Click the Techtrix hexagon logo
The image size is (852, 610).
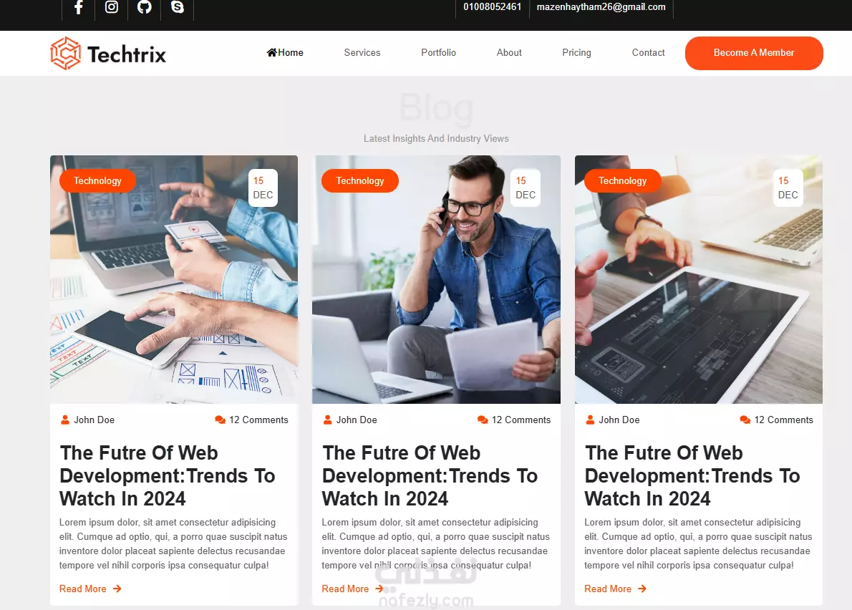66,53
